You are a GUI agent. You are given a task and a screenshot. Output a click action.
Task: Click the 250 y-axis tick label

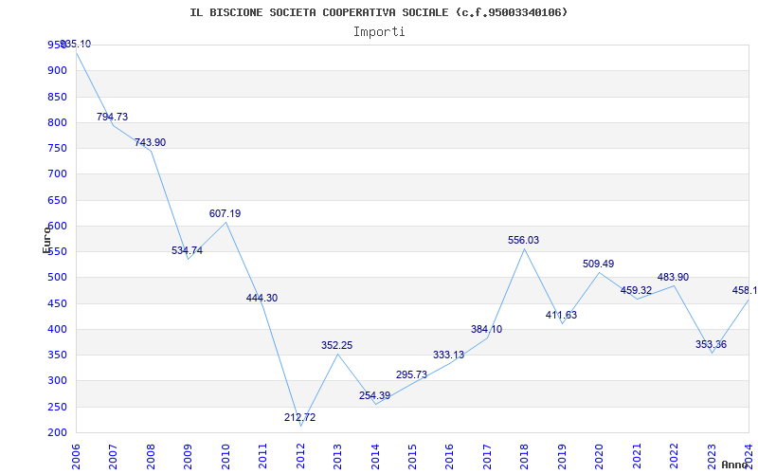coord(57,407)
